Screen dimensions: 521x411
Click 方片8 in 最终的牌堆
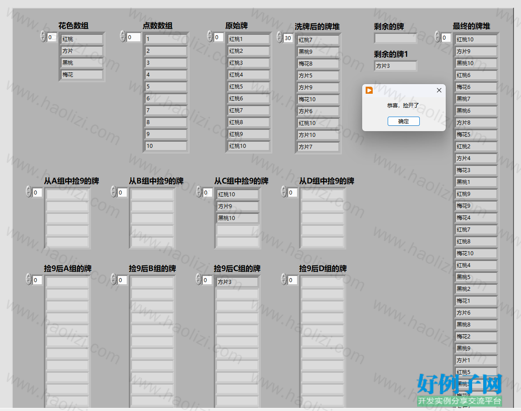(476, 123)
